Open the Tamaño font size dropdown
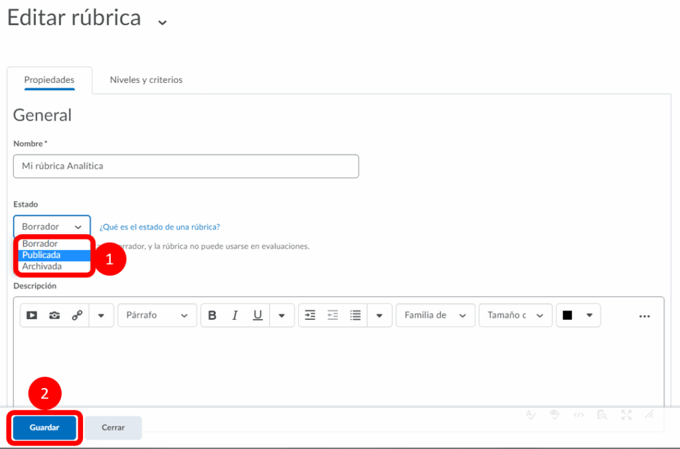Viewport: 680px width, 449px height. [x=515, y=316]
